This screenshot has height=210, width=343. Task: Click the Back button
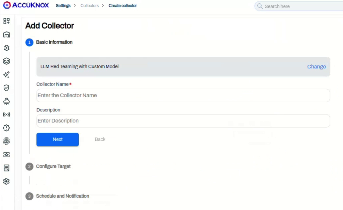[x=100, y=139]
